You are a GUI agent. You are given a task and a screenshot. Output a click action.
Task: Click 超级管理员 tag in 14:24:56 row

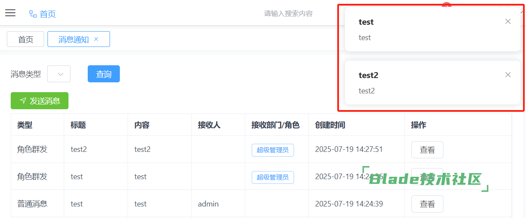273,177
